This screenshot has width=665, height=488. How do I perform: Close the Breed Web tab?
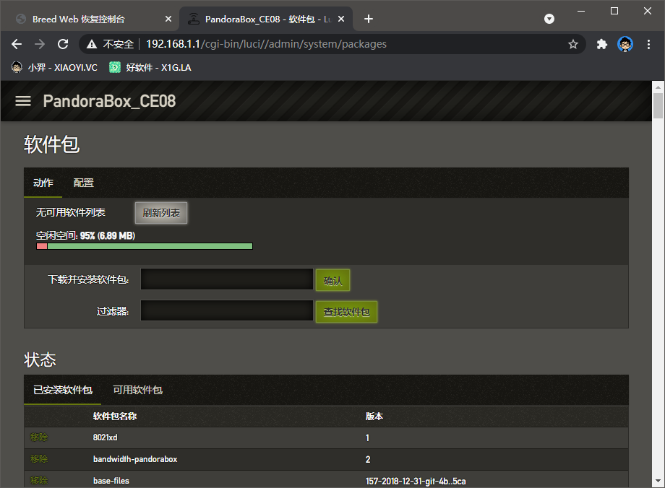click(x=168, y=19)
